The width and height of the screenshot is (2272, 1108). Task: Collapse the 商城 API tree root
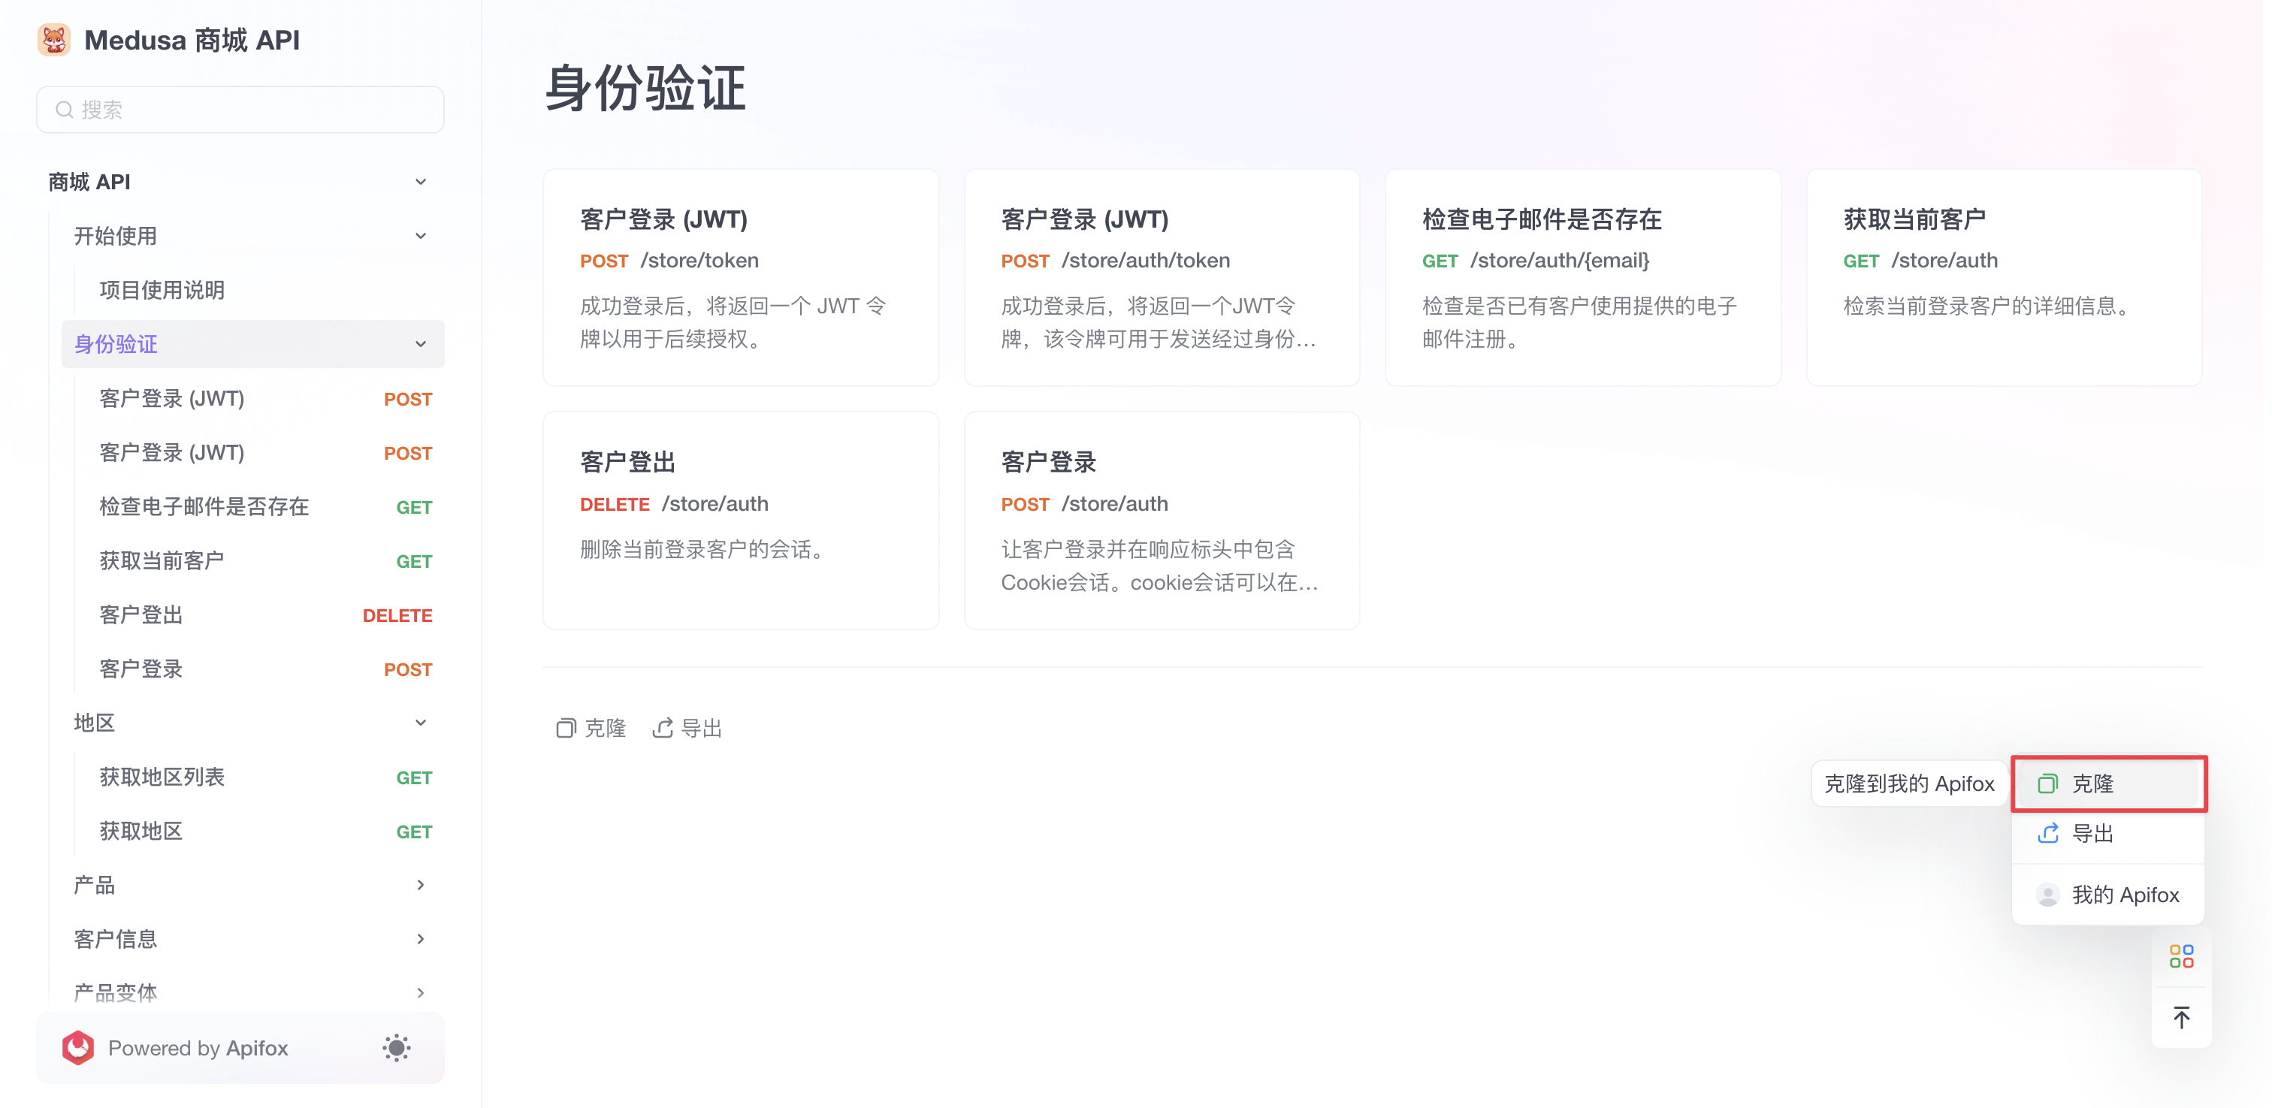[421, 181]
